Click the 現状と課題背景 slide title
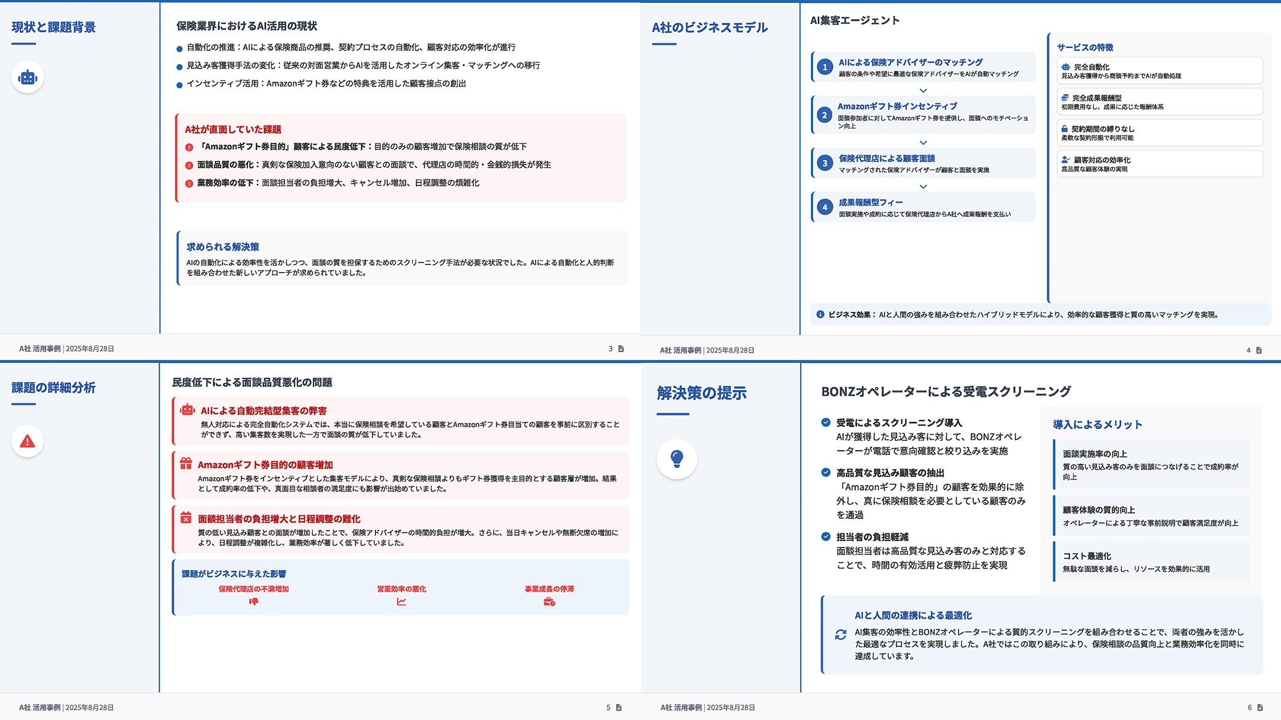 click(x=53, y=28)
